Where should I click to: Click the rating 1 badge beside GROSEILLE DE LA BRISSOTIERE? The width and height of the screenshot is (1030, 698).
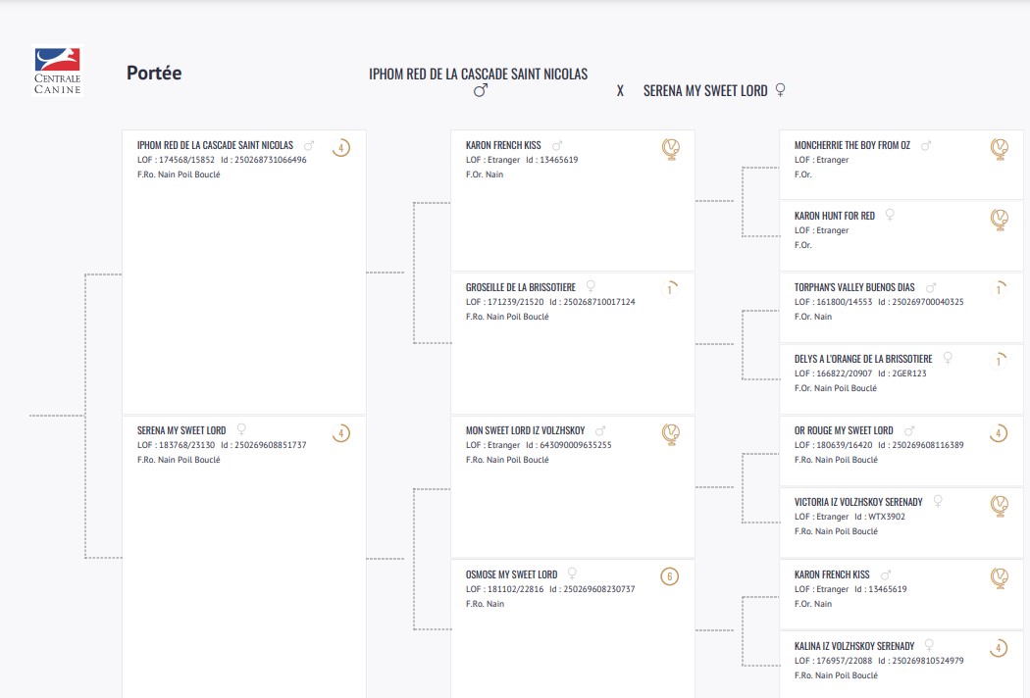click(670, 289)
